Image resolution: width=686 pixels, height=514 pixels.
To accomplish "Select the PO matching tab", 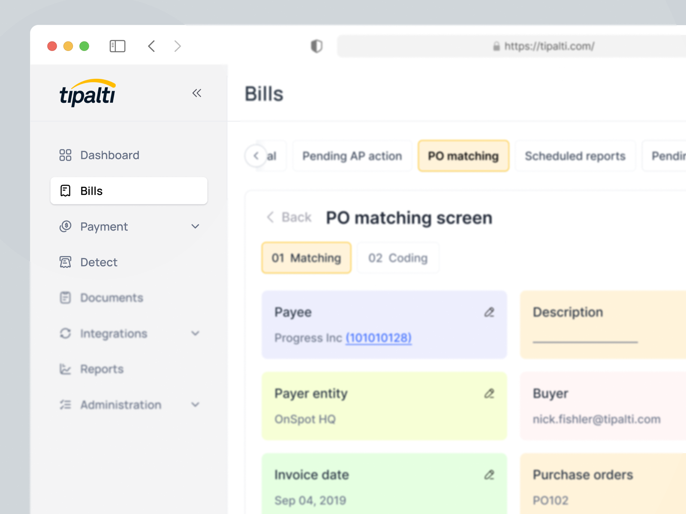I will click(463, 156).
